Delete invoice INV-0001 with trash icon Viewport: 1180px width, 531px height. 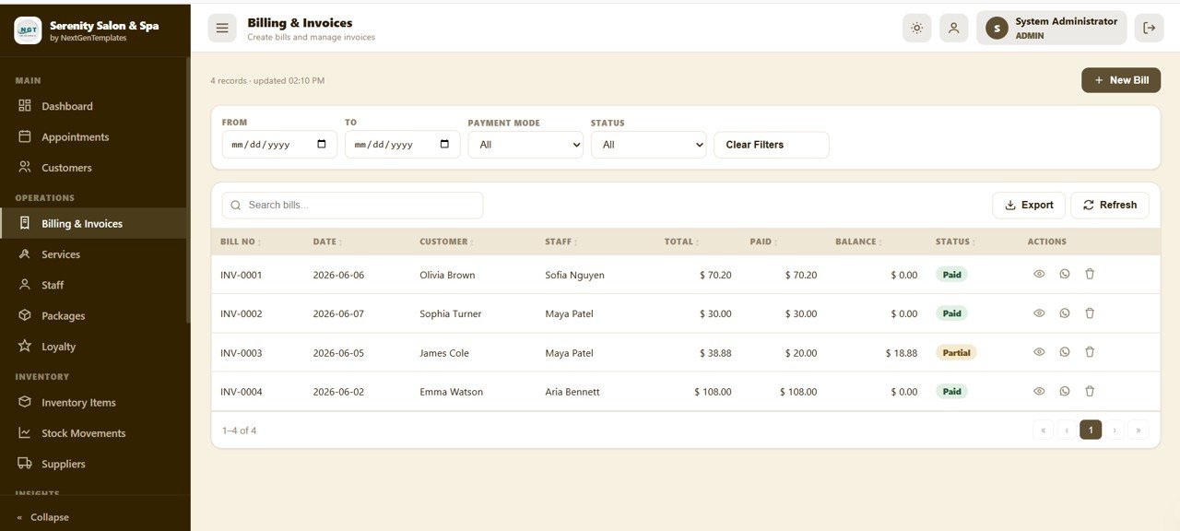click(1090, 274)
